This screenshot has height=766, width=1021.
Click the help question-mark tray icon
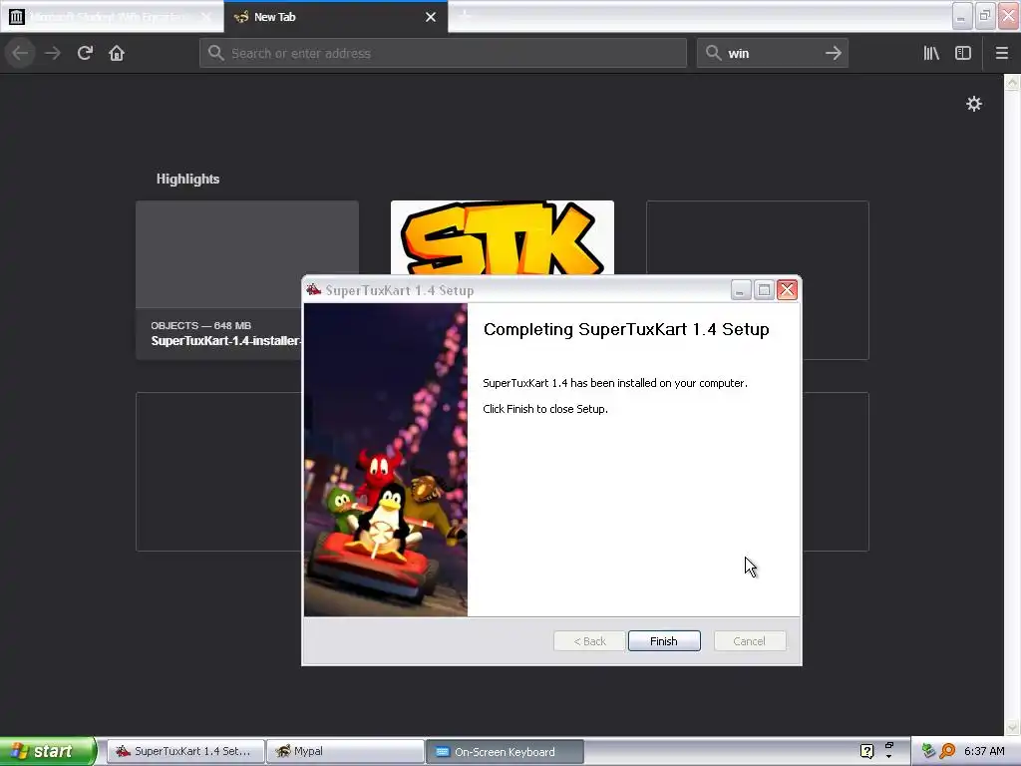[x=866, y=751]
